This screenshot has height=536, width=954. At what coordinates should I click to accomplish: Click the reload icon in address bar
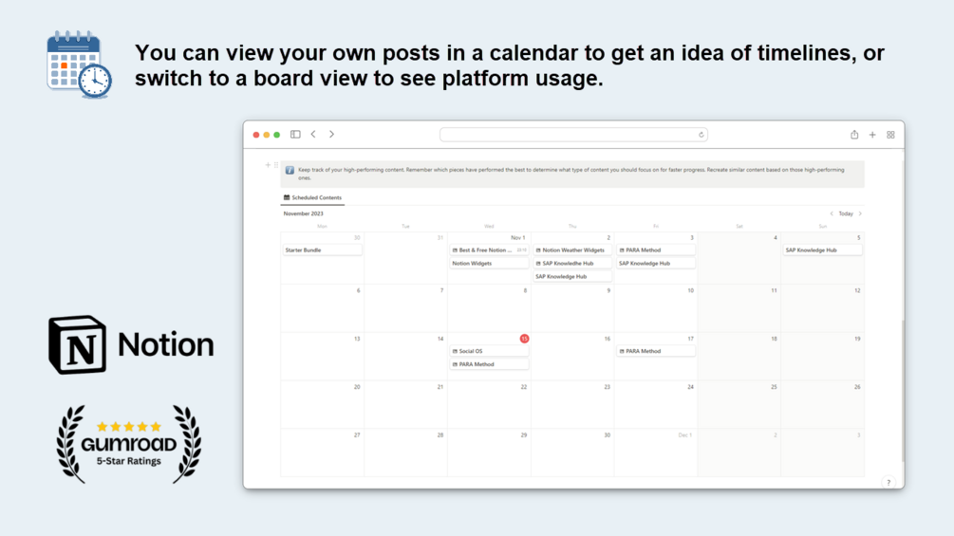pyautogui.click(x=701, y=135)
